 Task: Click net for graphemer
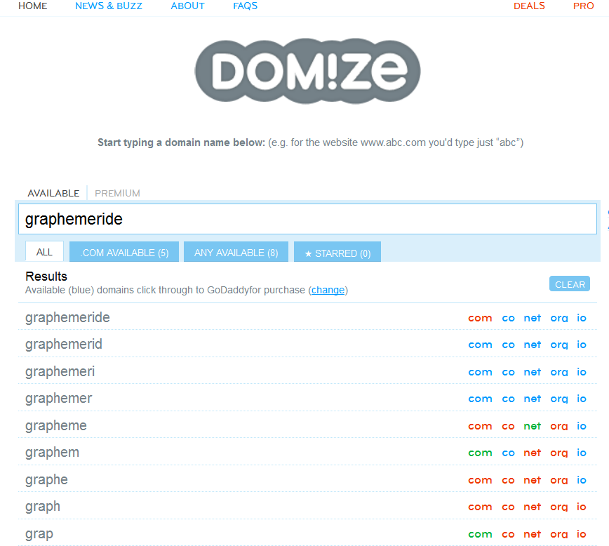click(532, 399)
